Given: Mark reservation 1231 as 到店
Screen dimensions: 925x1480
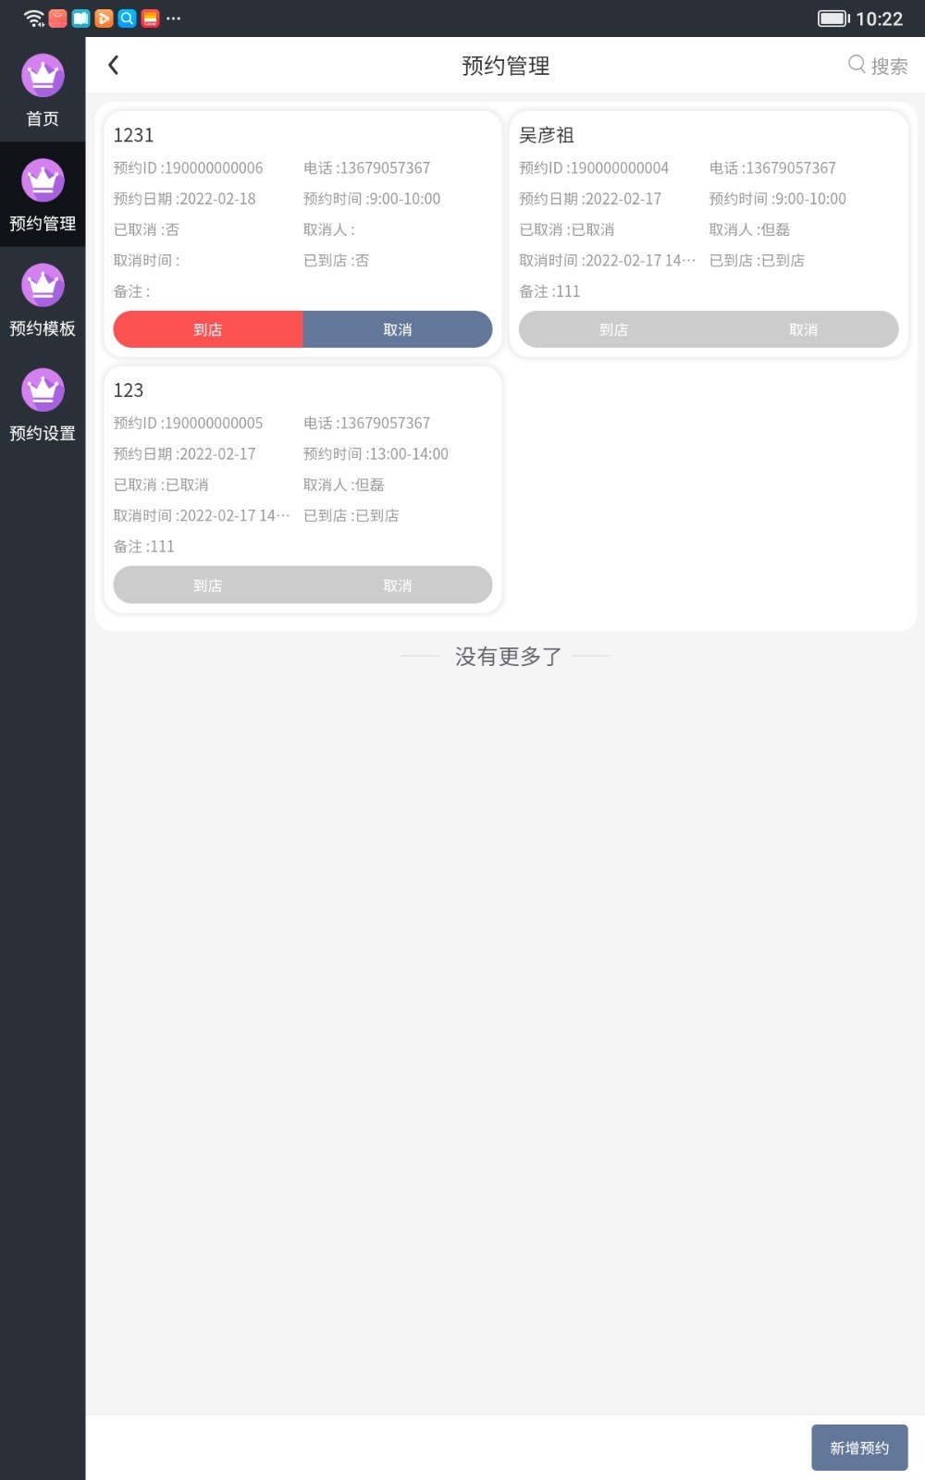Looking at the screenshot, I should tap(208, 329).
